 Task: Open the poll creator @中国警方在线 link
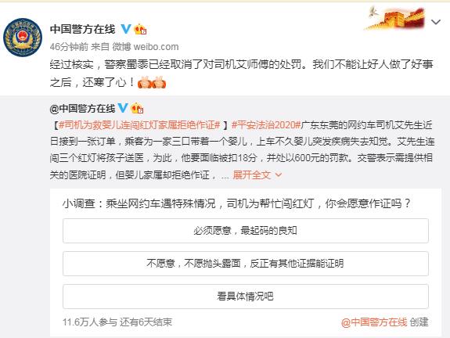(374, 322)
